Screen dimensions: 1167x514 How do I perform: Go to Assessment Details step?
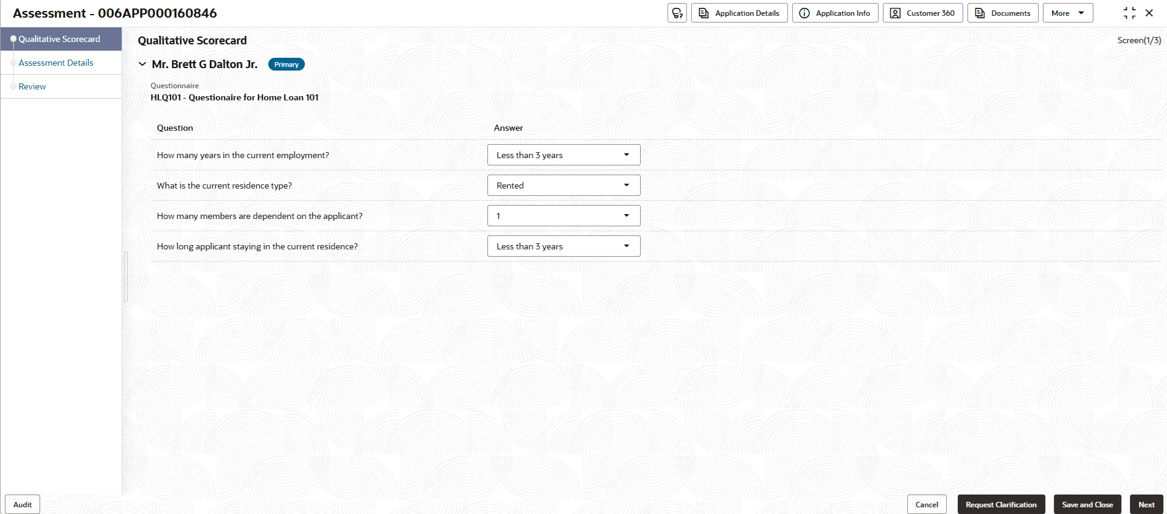click(x=56, y=63)
